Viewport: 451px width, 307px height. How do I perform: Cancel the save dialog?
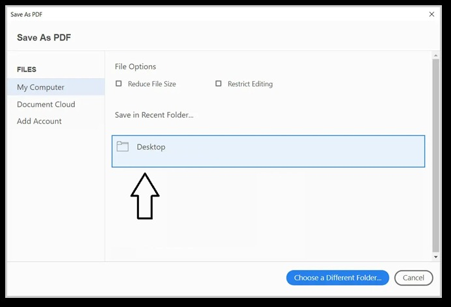(x=413, y=278)
